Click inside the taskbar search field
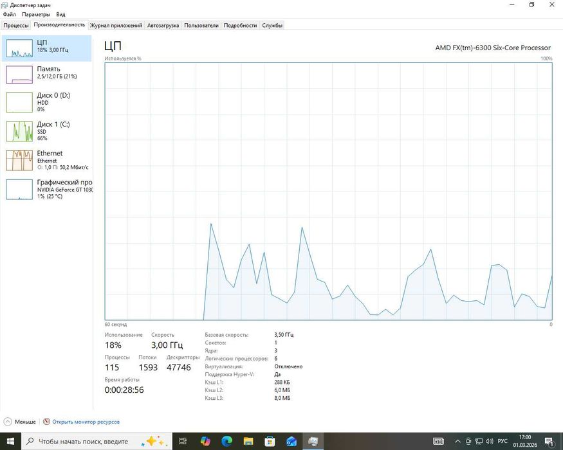This screenshot has height=450, width=563. (97, 441)
